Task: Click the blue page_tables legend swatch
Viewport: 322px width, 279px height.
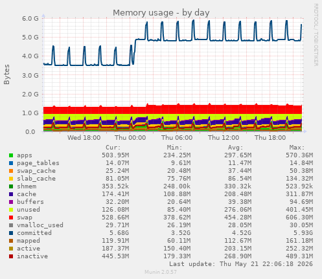Action: [x=11, y=163]
